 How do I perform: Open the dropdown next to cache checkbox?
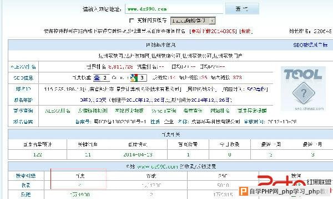coord(193,20)
